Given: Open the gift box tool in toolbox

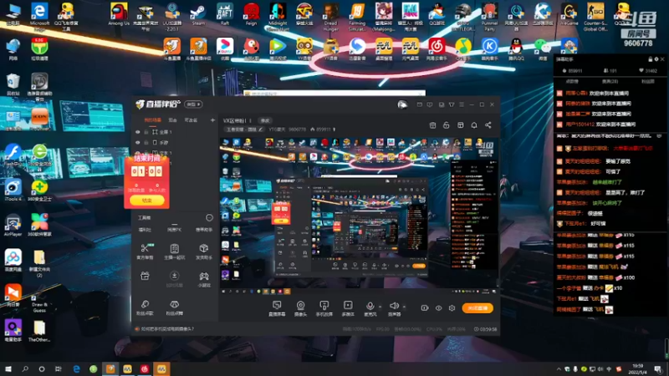Looking at the screenshot, I should coord(145,277).
